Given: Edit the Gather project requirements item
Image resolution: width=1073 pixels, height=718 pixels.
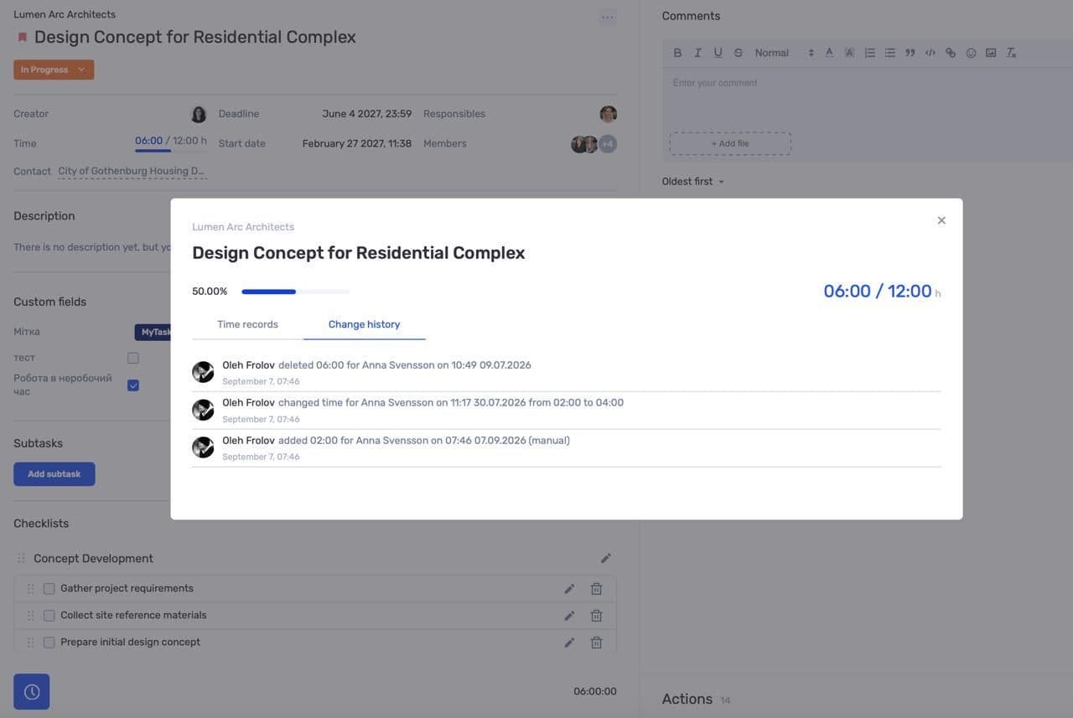Looking at the screenshot, I should coord(569,589).
